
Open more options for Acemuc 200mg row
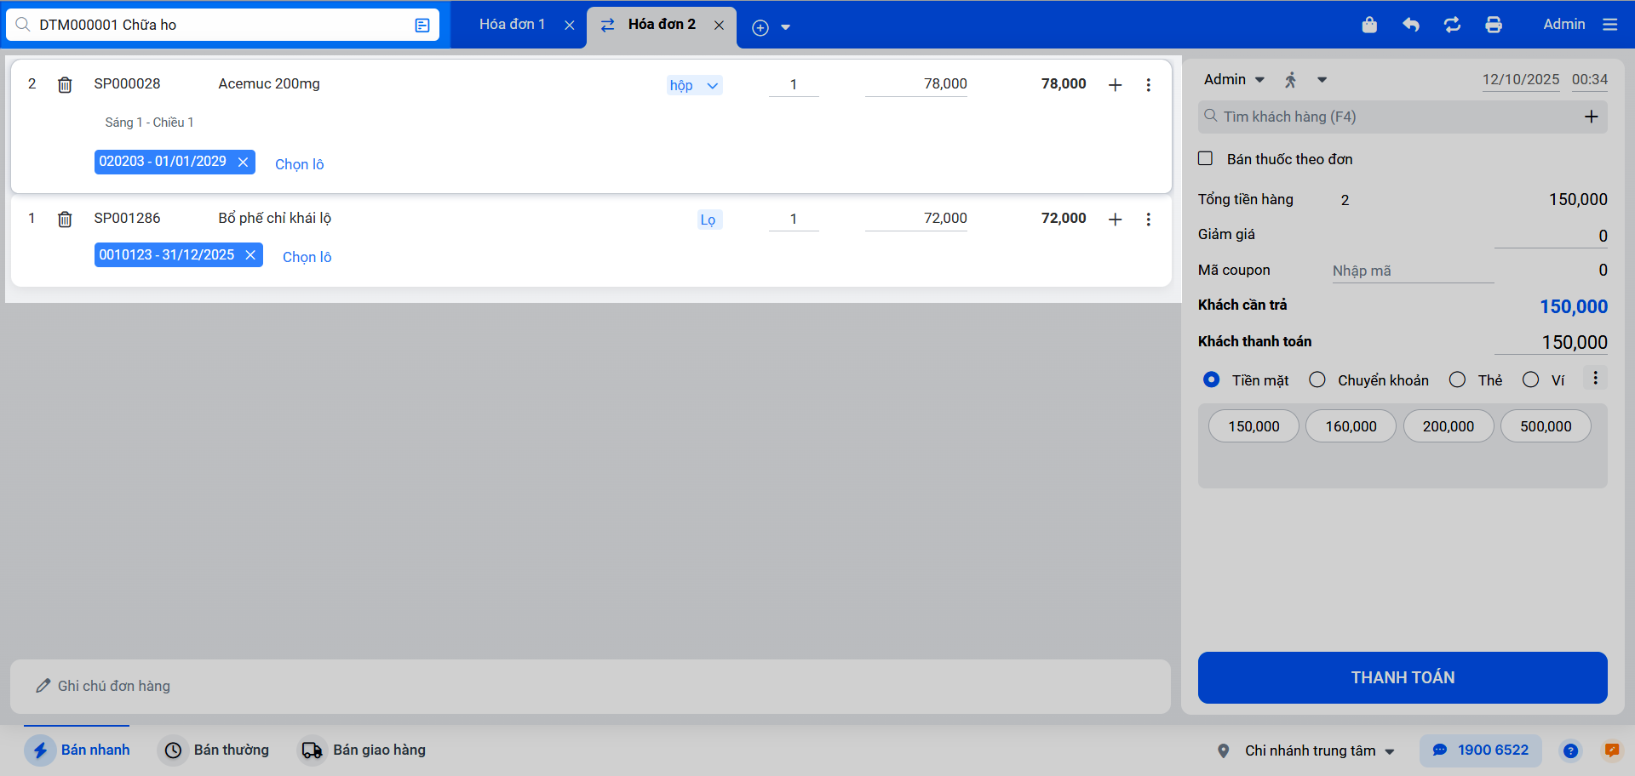[1149, 84]
